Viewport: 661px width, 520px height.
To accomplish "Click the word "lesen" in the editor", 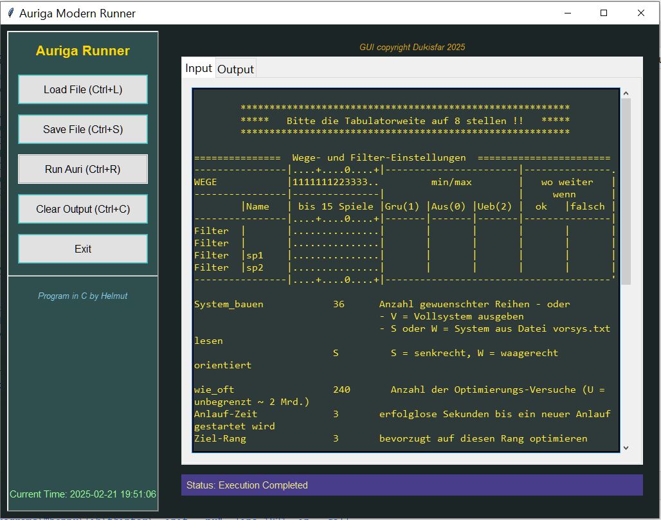I will tap(208, 341).
